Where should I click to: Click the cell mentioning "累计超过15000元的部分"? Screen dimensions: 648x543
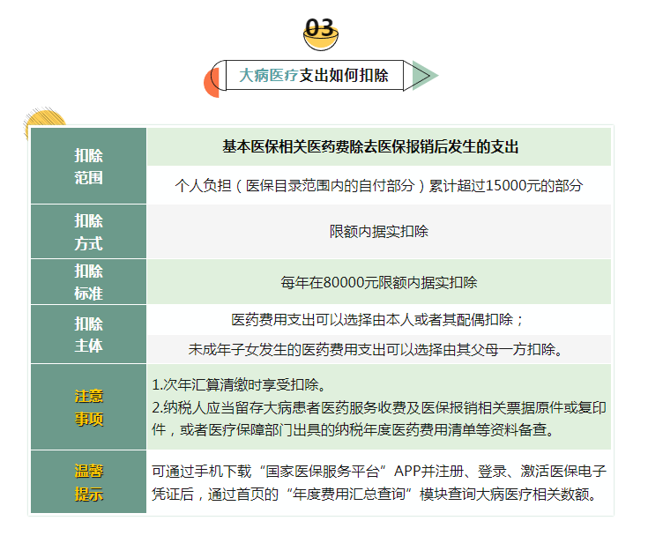(x=378, y=185)
